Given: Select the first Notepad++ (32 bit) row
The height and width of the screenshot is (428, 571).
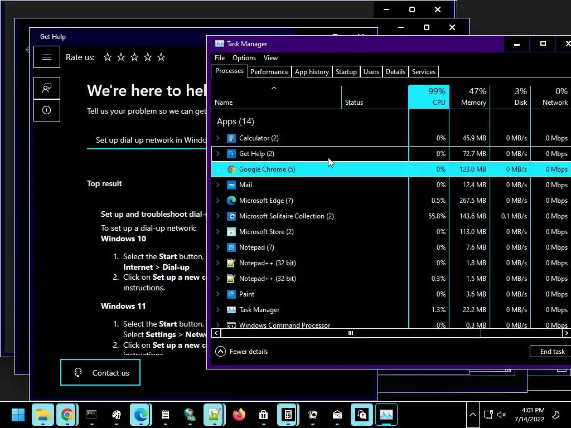Looking at the screenshot, I should 391,263.
